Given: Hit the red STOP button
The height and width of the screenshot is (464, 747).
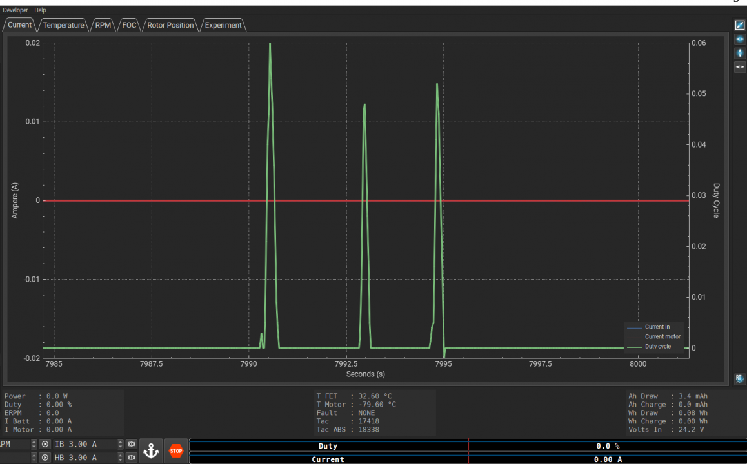Looking at the screenshot, I should tap(176, 450).
